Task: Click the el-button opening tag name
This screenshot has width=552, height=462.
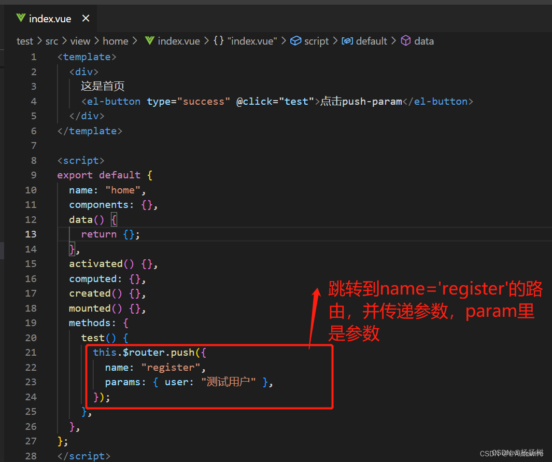Action: pos(114,102)
